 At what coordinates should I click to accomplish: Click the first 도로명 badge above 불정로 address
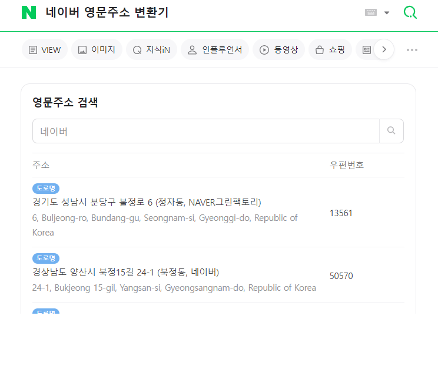click(46, 188)
